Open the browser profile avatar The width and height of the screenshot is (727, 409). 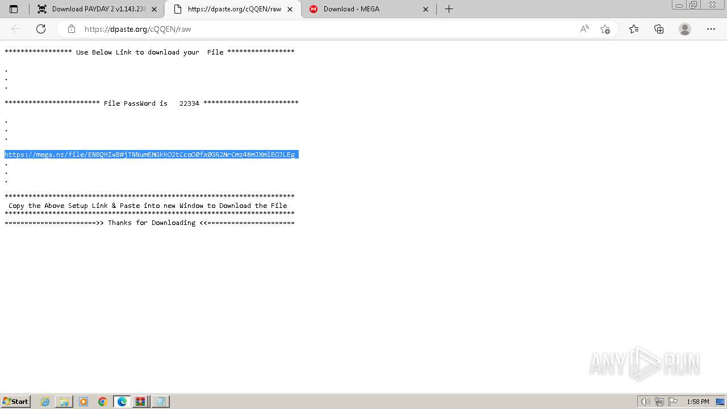685,29
